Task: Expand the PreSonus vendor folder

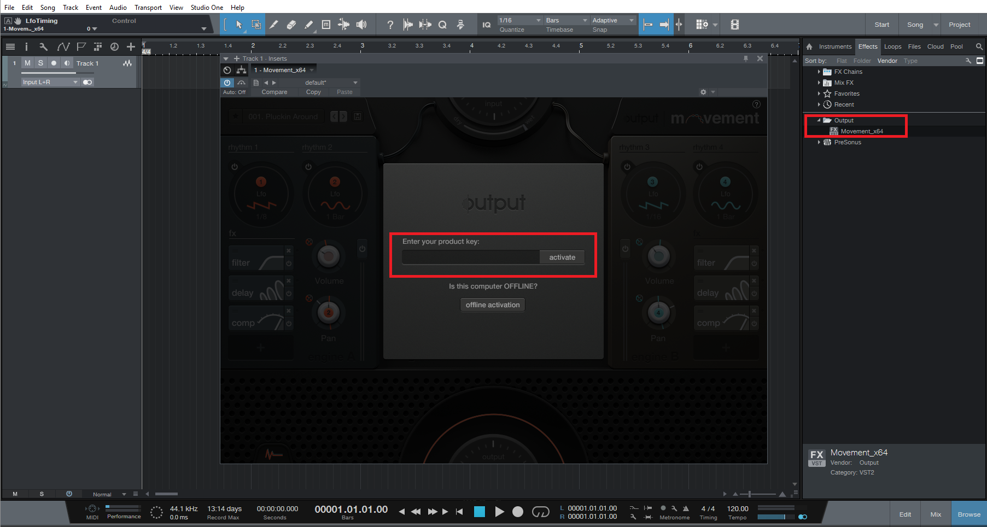Action: [x=819, y=142]
